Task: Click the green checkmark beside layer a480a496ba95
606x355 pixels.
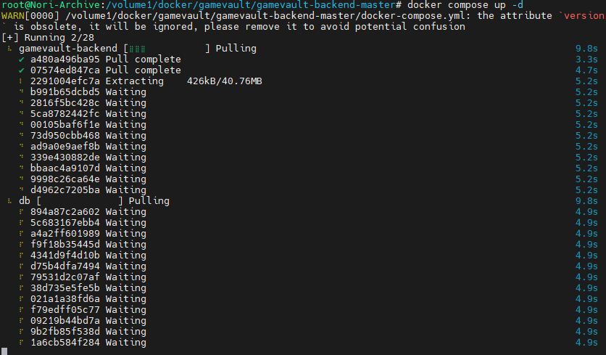Action: tap(22, 60)
